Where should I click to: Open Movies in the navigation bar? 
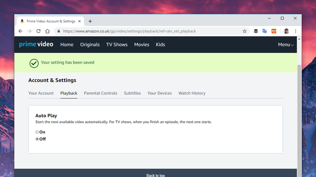142,44
